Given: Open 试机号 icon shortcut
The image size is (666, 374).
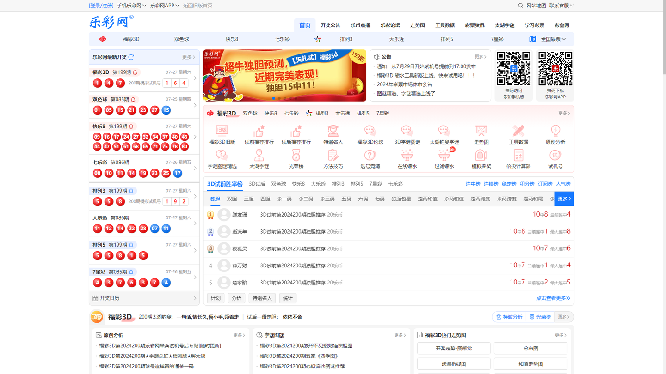Looking at the screenshot, I should click(555, 155).
